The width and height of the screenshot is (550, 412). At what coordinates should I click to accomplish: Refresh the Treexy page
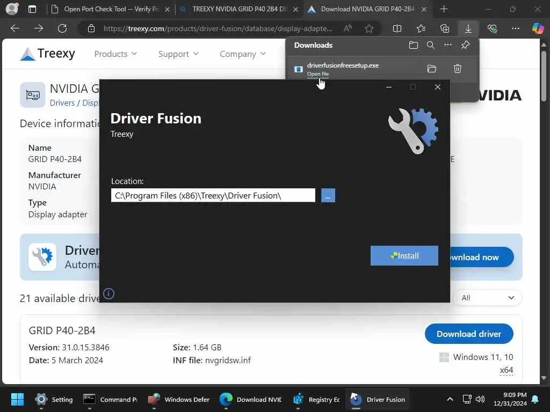coord(62,28)
